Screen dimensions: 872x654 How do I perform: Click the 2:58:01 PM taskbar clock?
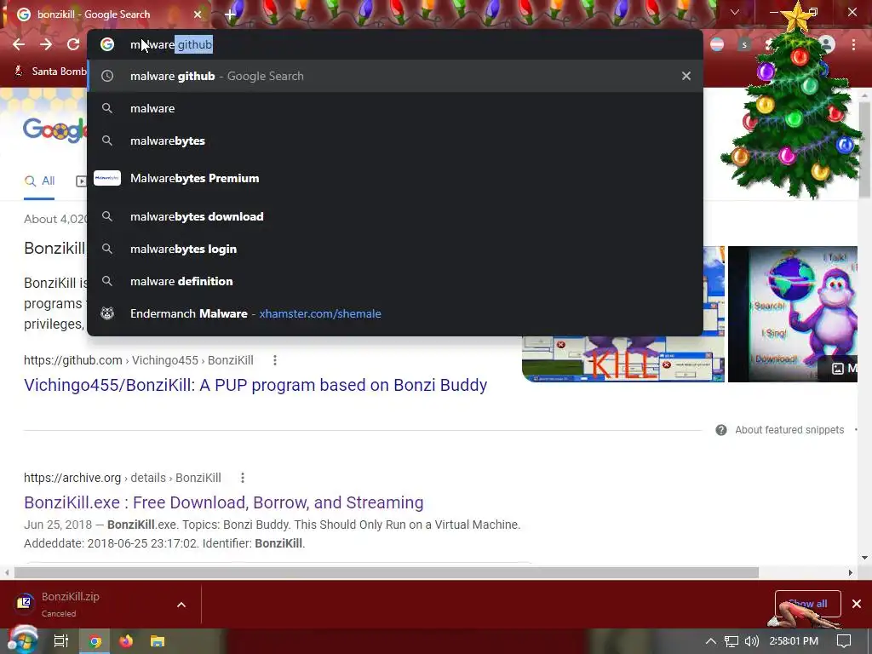pos(794,641)
